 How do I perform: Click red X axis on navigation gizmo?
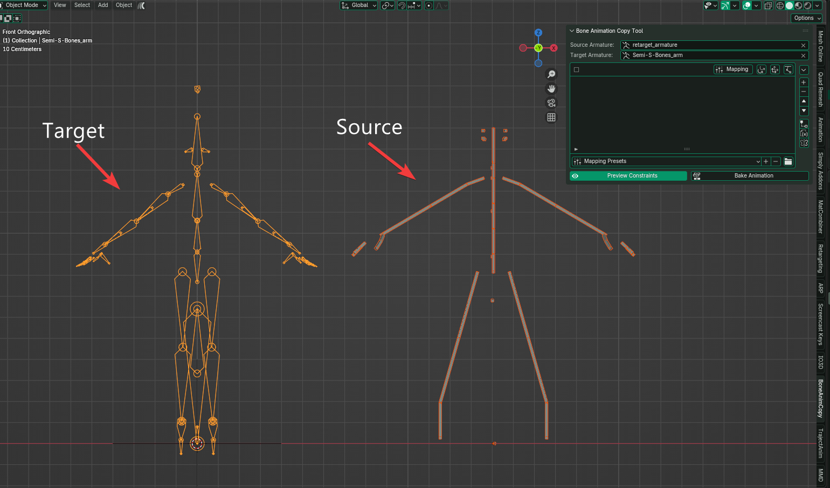point(554,48)
